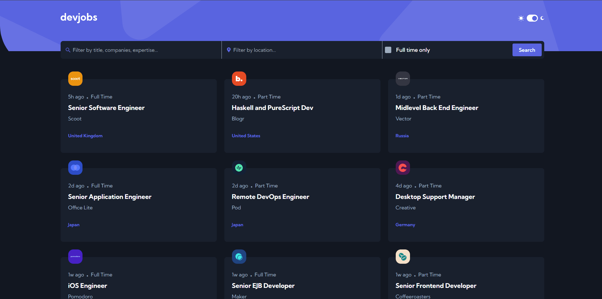Check the Full time only checkbox
The height and width of the screenshot is (299, 602).
(x=388, y=50)
